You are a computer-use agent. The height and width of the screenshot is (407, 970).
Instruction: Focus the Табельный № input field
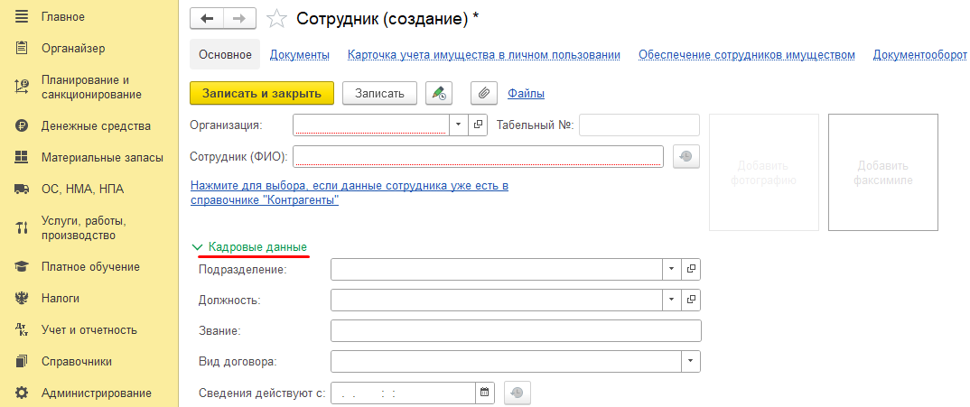[639, 125]
